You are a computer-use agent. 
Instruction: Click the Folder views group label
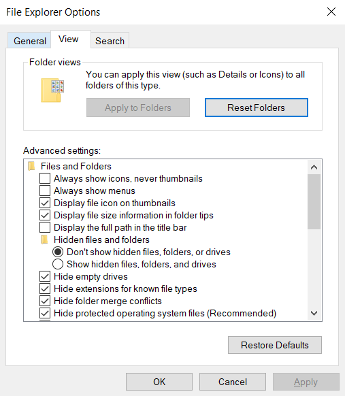[x=55, y=62]
